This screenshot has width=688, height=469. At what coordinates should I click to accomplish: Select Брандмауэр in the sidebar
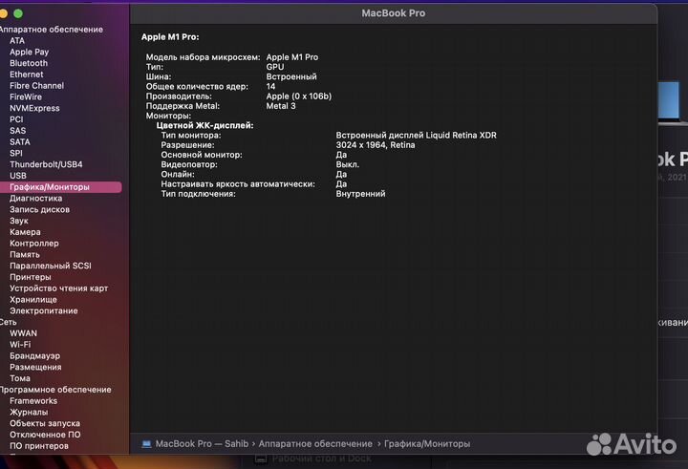click(x=35, y=355)
